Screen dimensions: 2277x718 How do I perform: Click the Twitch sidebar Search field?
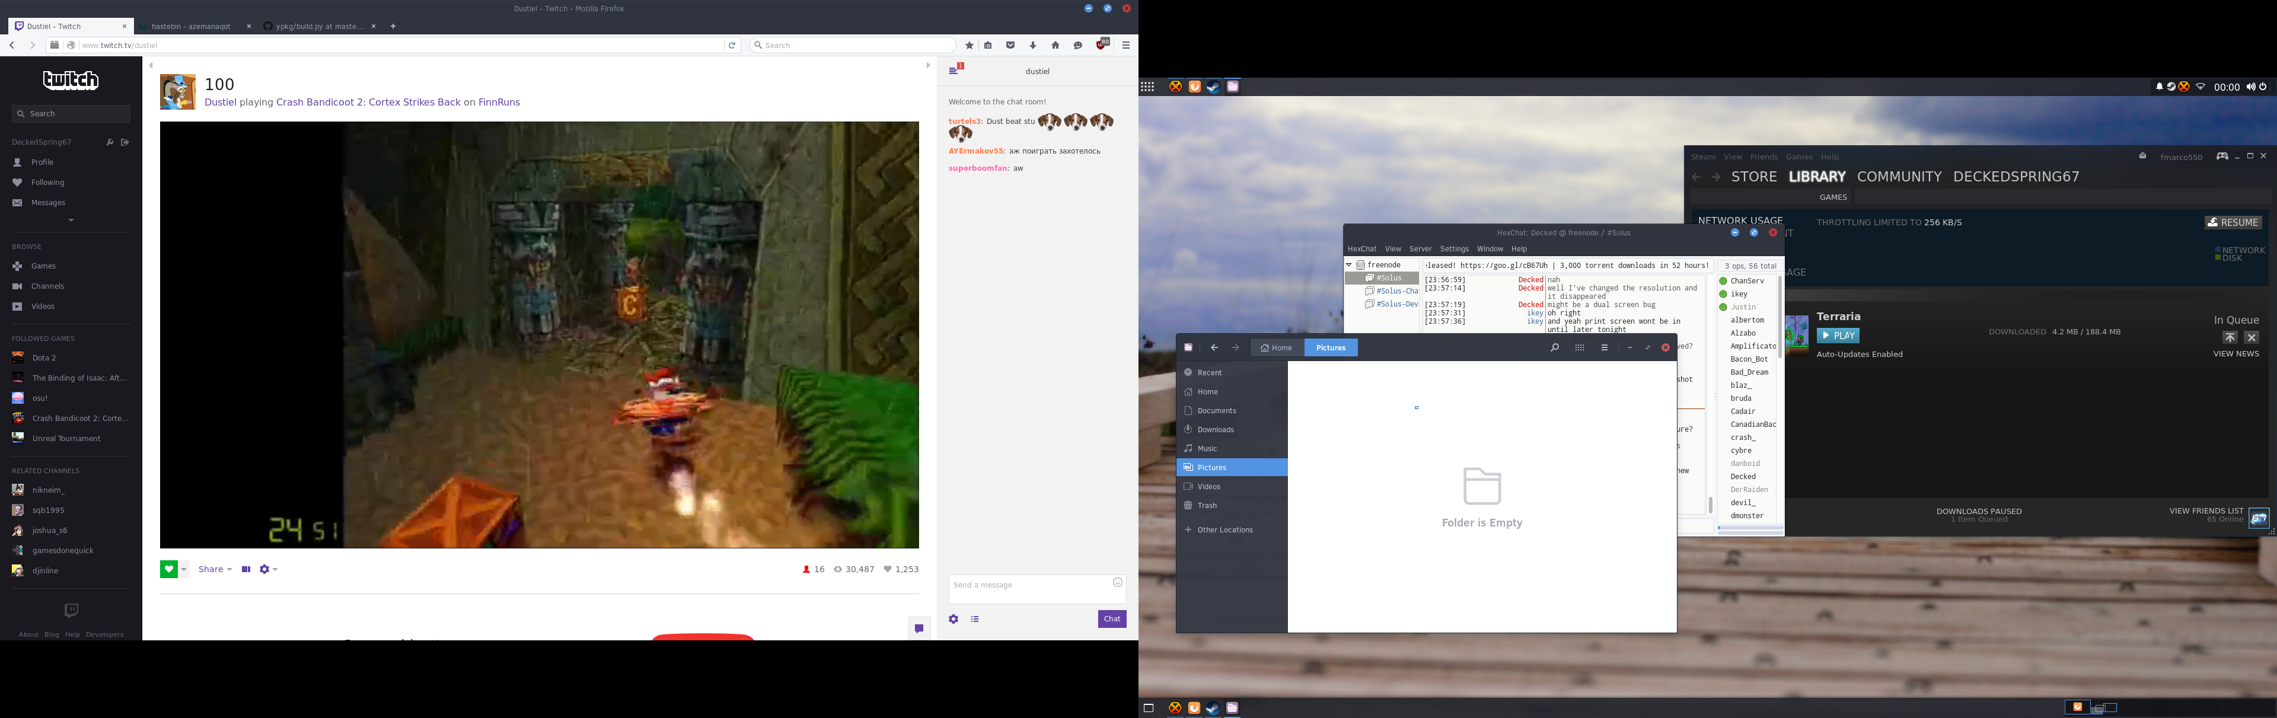pyautogui.click(x=71, y=114)
